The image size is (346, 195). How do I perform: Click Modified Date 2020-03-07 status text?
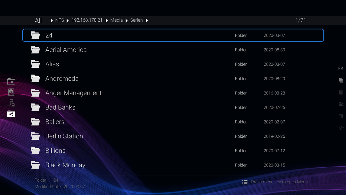click(x=60, y=187)
